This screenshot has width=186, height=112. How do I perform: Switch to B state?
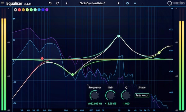click(142, 3)
